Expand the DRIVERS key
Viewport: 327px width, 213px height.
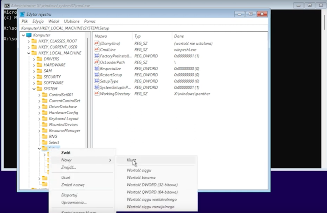pos(34,59)
